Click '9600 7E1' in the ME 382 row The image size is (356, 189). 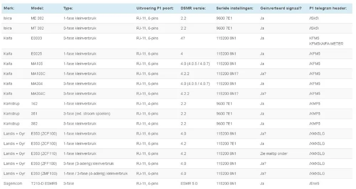[224, 18]
